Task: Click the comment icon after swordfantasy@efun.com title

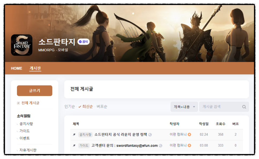Action: (161, 146)
